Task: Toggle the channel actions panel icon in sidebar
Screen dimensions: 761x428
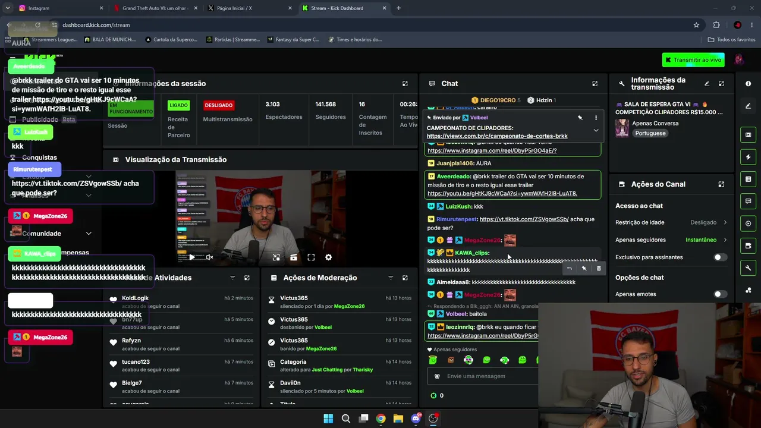Action: 748,246
